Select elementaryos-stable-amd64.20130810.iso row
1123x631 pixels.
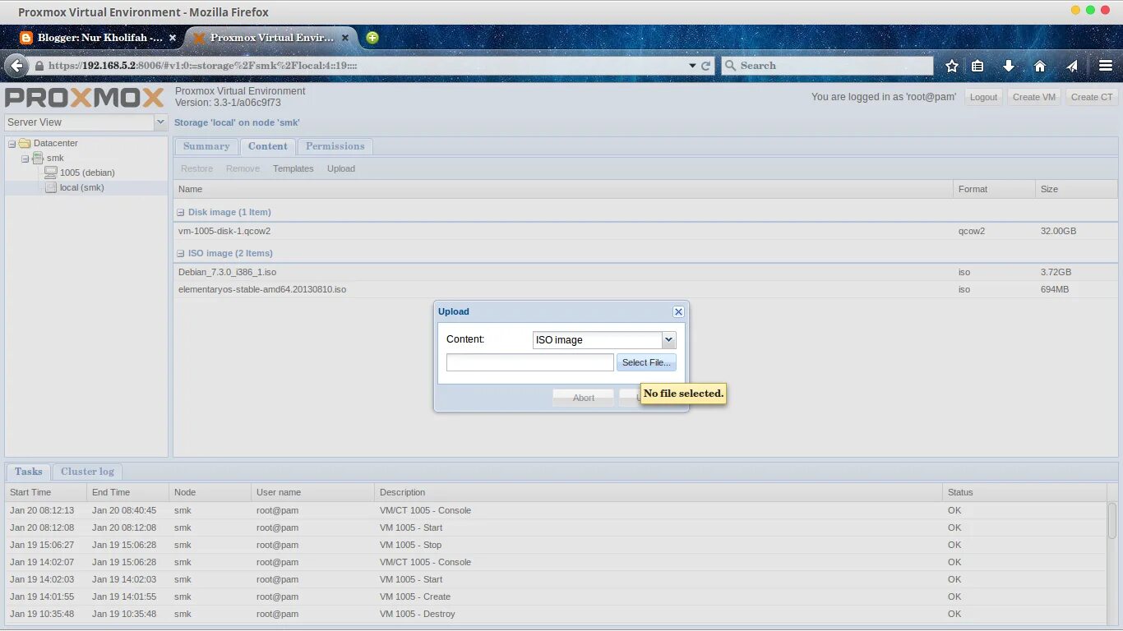pyautogui.click(x=645, y=289)
